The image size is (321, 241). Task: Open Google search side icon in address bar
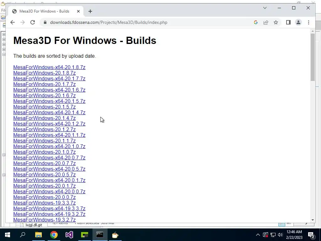pyautogui.click(x=256, y=22)
